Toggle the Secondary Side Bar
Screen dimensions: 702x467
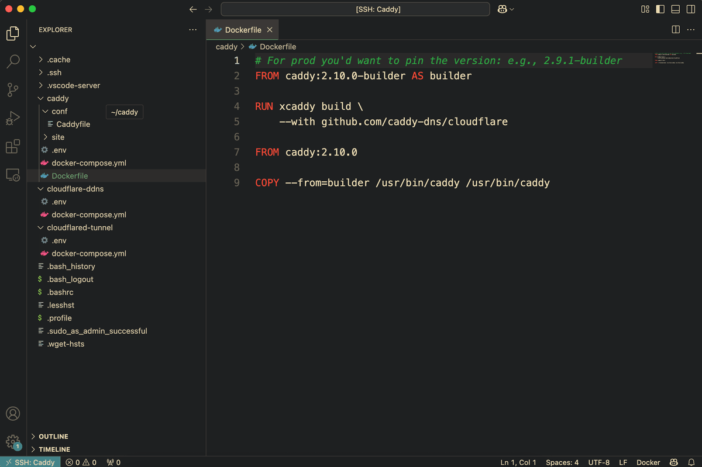[x=690, y=9]
